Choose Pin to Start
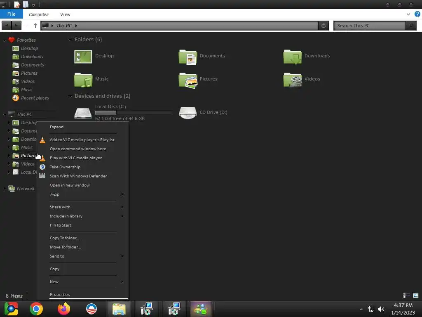Viewport: 422px width, 317px height. coord(82,225)
